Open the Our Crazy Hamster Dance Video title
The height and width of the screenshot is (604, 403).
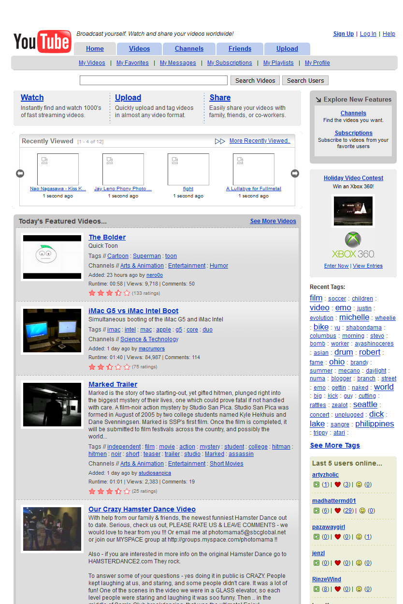(142, 509)
